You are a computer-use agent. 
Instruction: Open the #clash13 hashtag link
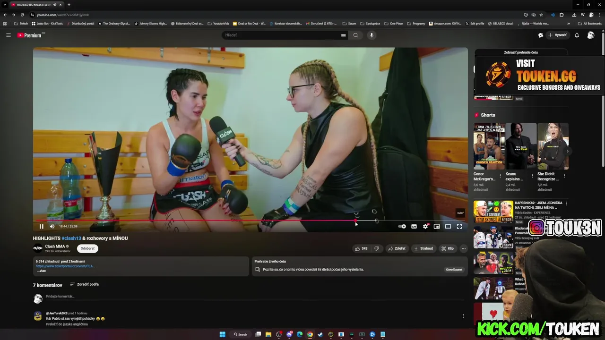point(71,238)
